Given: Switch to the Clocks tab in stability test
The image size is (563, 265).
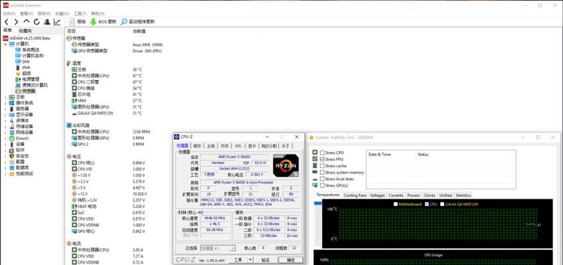Looking at the screenshot, I should (x=429, y=195).
